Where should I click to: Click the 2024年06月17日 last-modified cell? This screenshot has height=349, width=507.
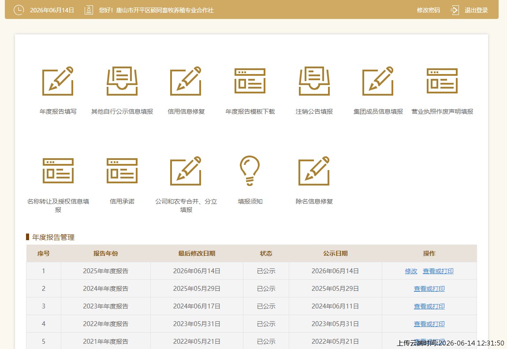197,306
